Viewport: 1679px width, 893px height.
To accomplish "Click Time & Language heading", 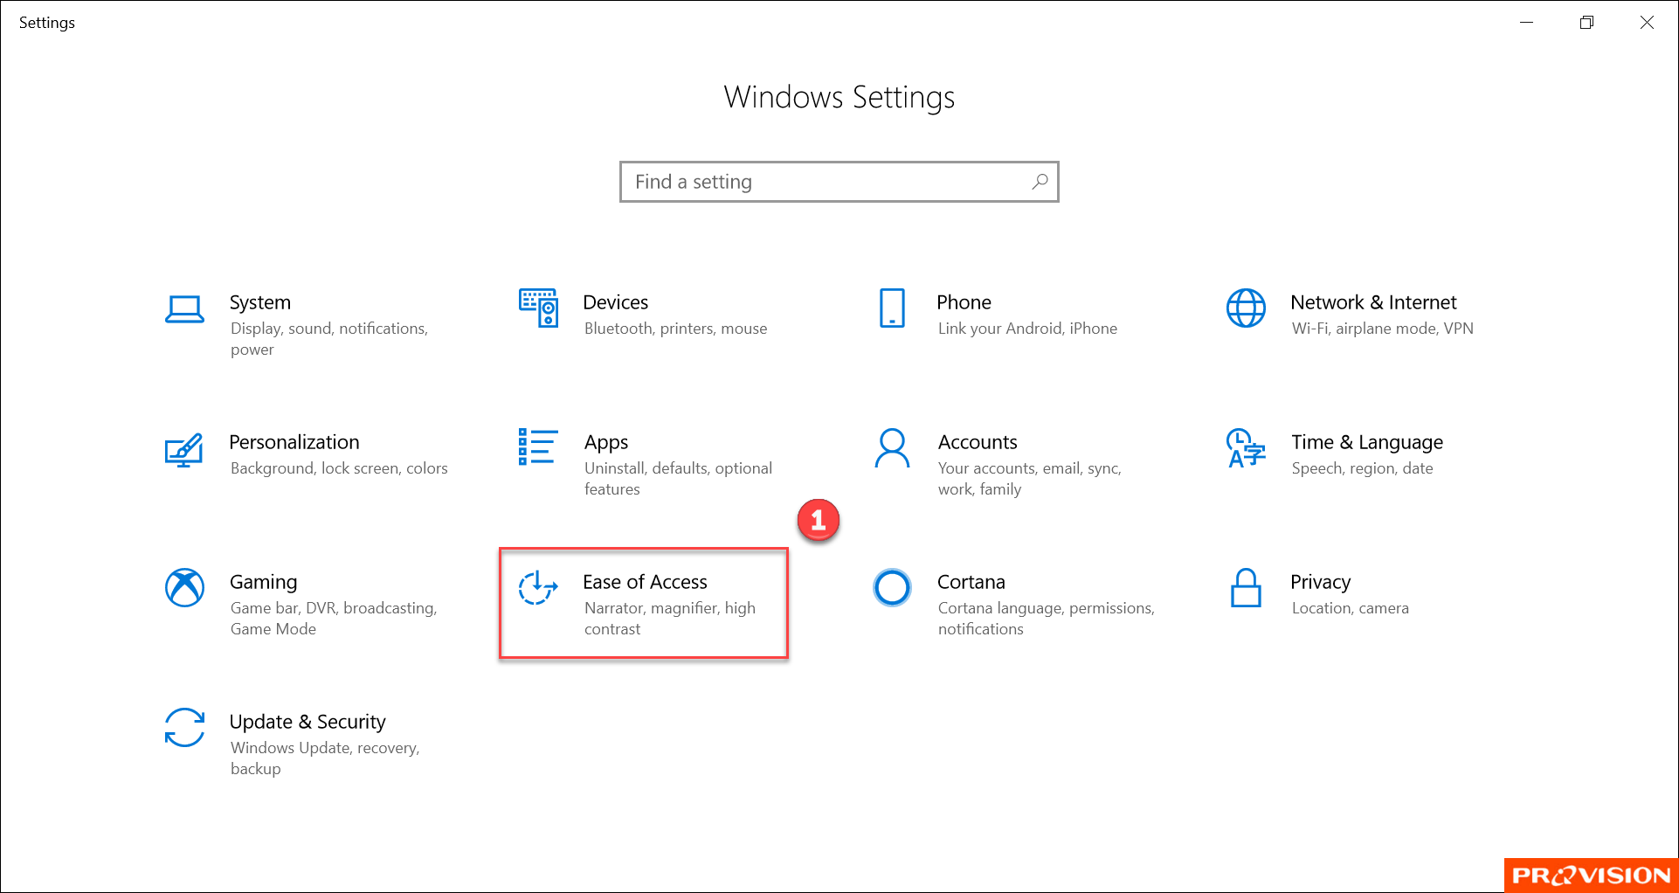I will click(x=1367, y=442).
